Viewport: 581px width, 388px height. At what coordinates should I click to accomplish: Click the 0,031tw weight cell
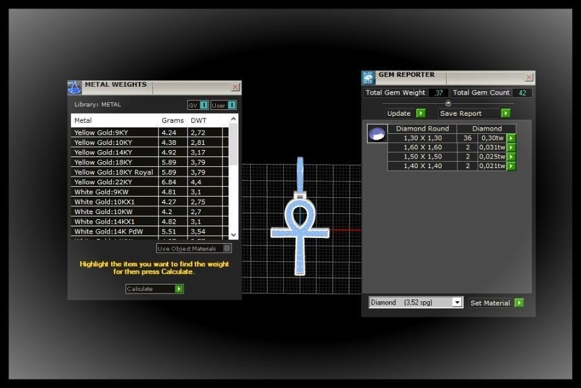tap(492, 147)
